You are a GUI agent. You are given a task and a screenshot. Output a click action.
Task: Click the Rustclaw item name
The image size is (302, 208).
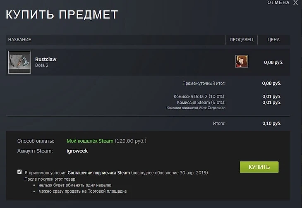46,59
